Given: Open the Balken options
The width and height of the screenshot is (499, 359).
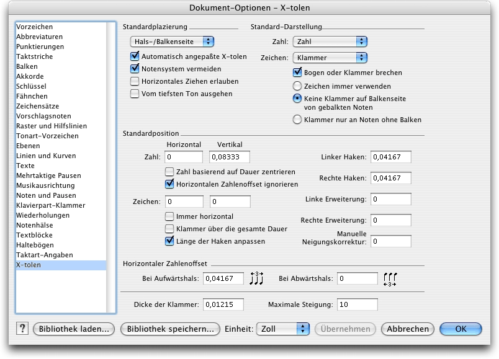Looking at the screenshot, I should point(61,66).
